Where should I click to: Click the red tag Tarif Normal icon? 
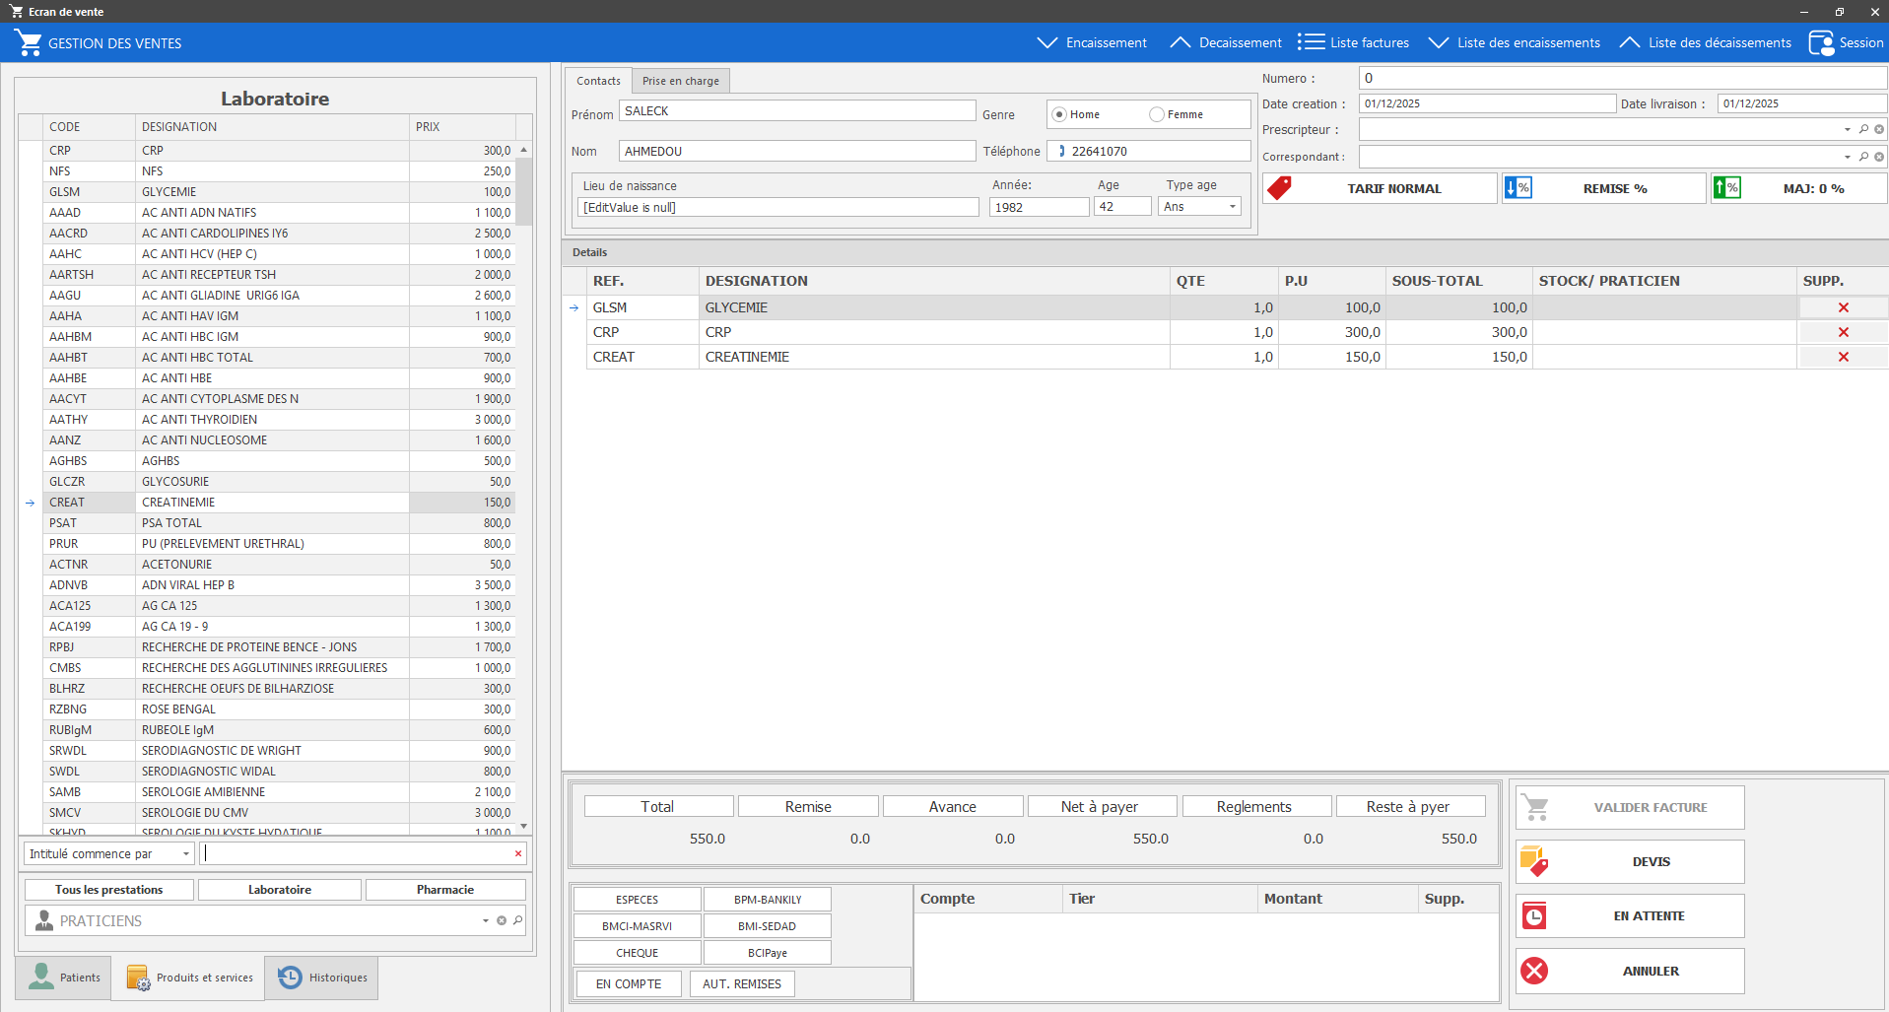1279,188
